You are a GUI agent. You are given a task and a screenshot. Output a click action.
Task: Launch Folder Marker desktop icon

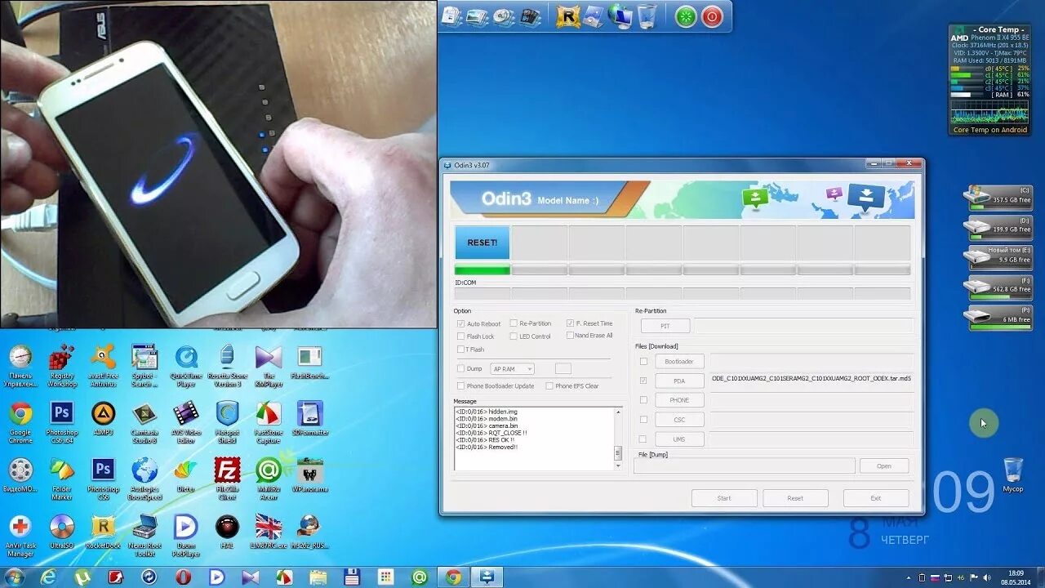point(62,479)
